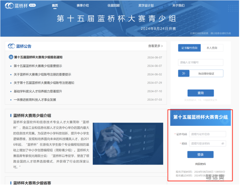Open the 关于我们 navigation item
Image resolution: width=240 pixels, height=188 pixels.
178,6
